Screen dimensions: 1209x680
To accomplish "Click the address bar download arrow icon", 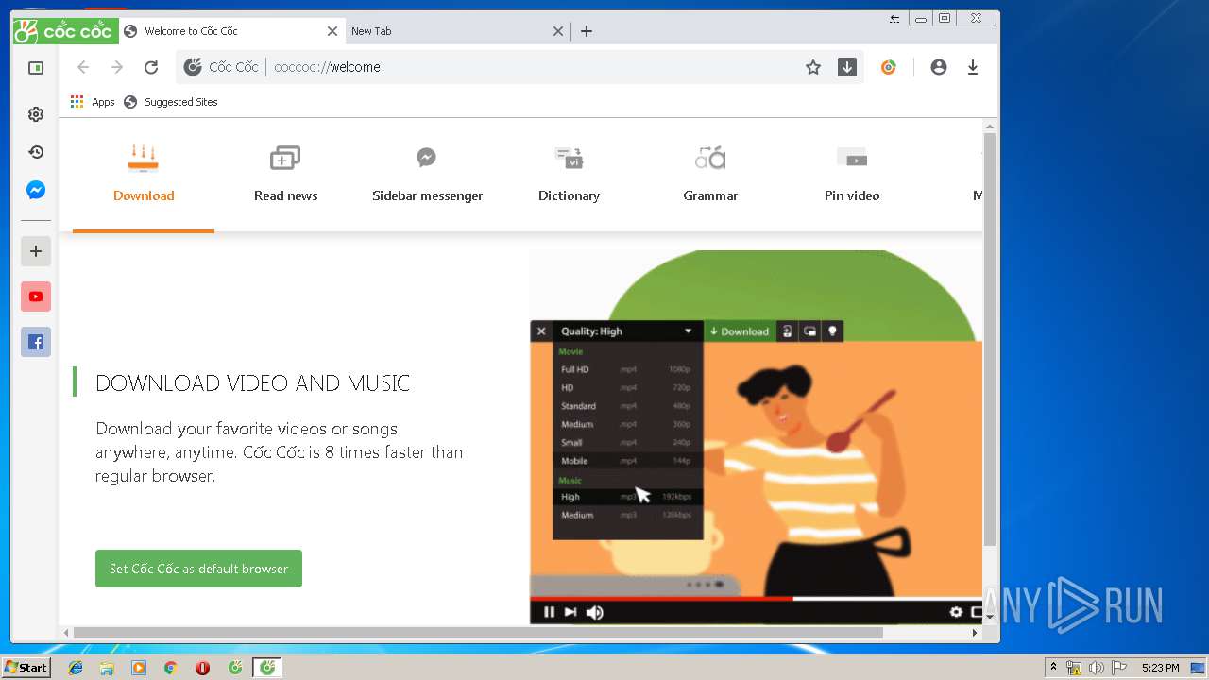I will coord(847,67).
